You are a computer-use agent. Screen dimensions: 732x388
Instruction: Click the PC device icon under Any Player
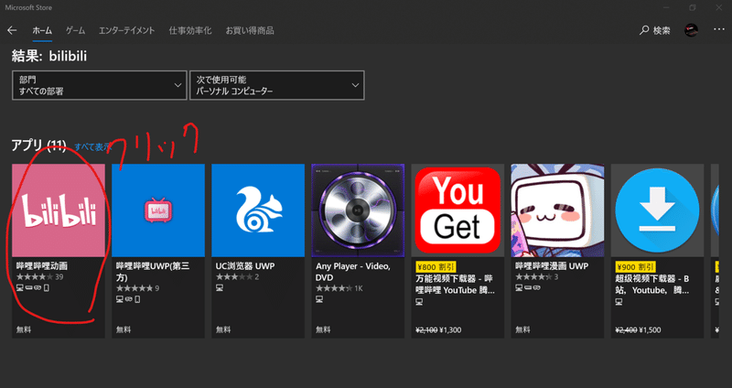click(x=319, y=299)
